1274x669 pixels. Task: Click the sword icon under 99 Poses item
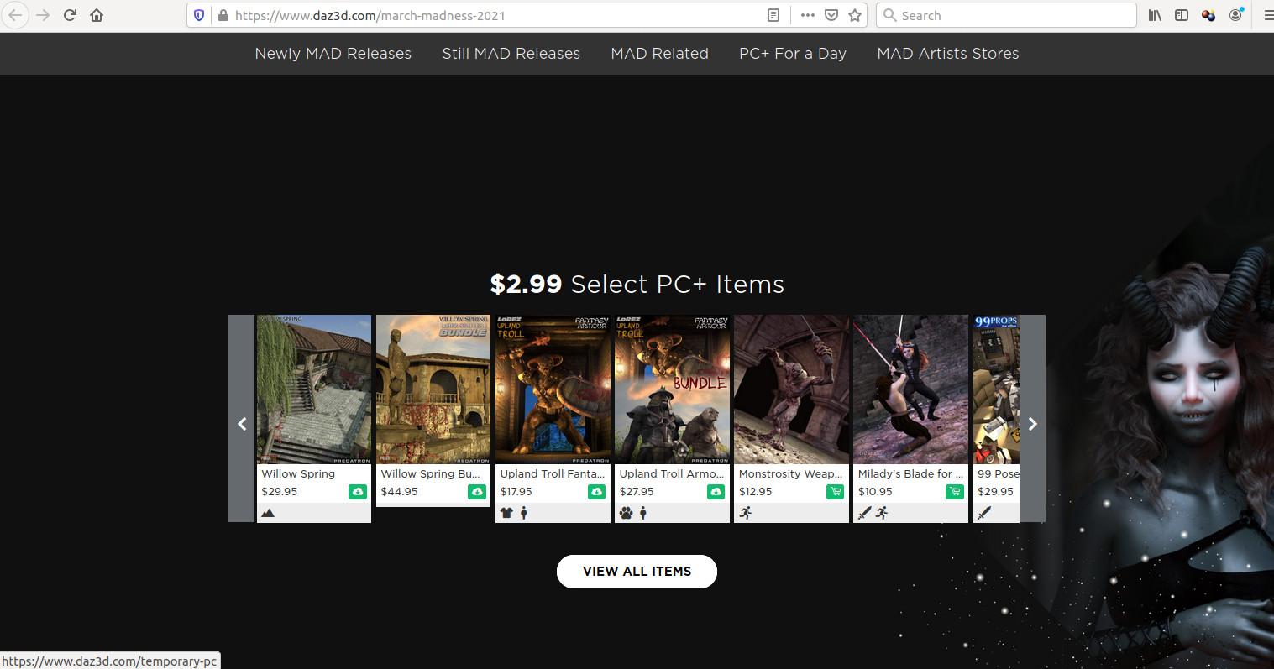pyautogui.click(x=983, y=513)
